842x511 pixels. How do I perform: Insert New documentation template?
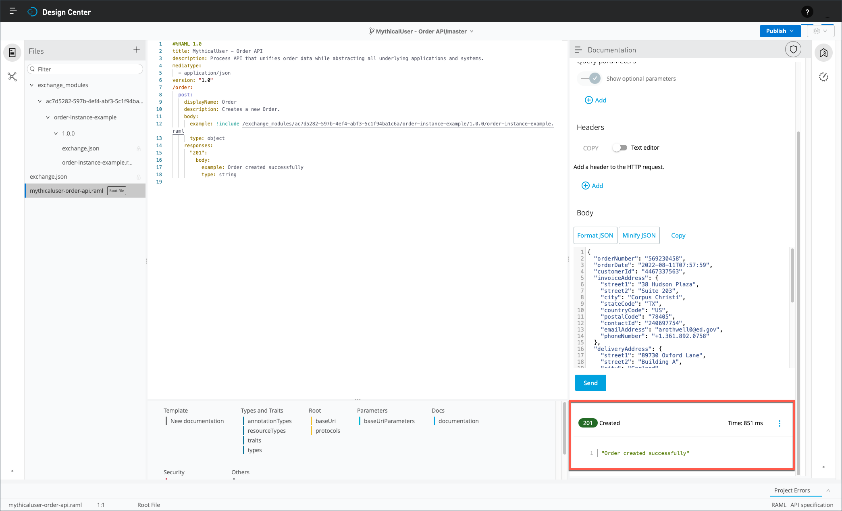pos(197,421)
